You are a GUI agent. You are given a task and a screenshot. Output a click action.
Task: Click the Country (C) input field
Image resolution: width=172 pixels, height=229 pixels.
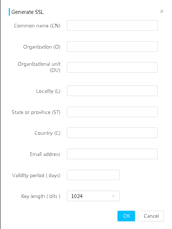(112, 133)
